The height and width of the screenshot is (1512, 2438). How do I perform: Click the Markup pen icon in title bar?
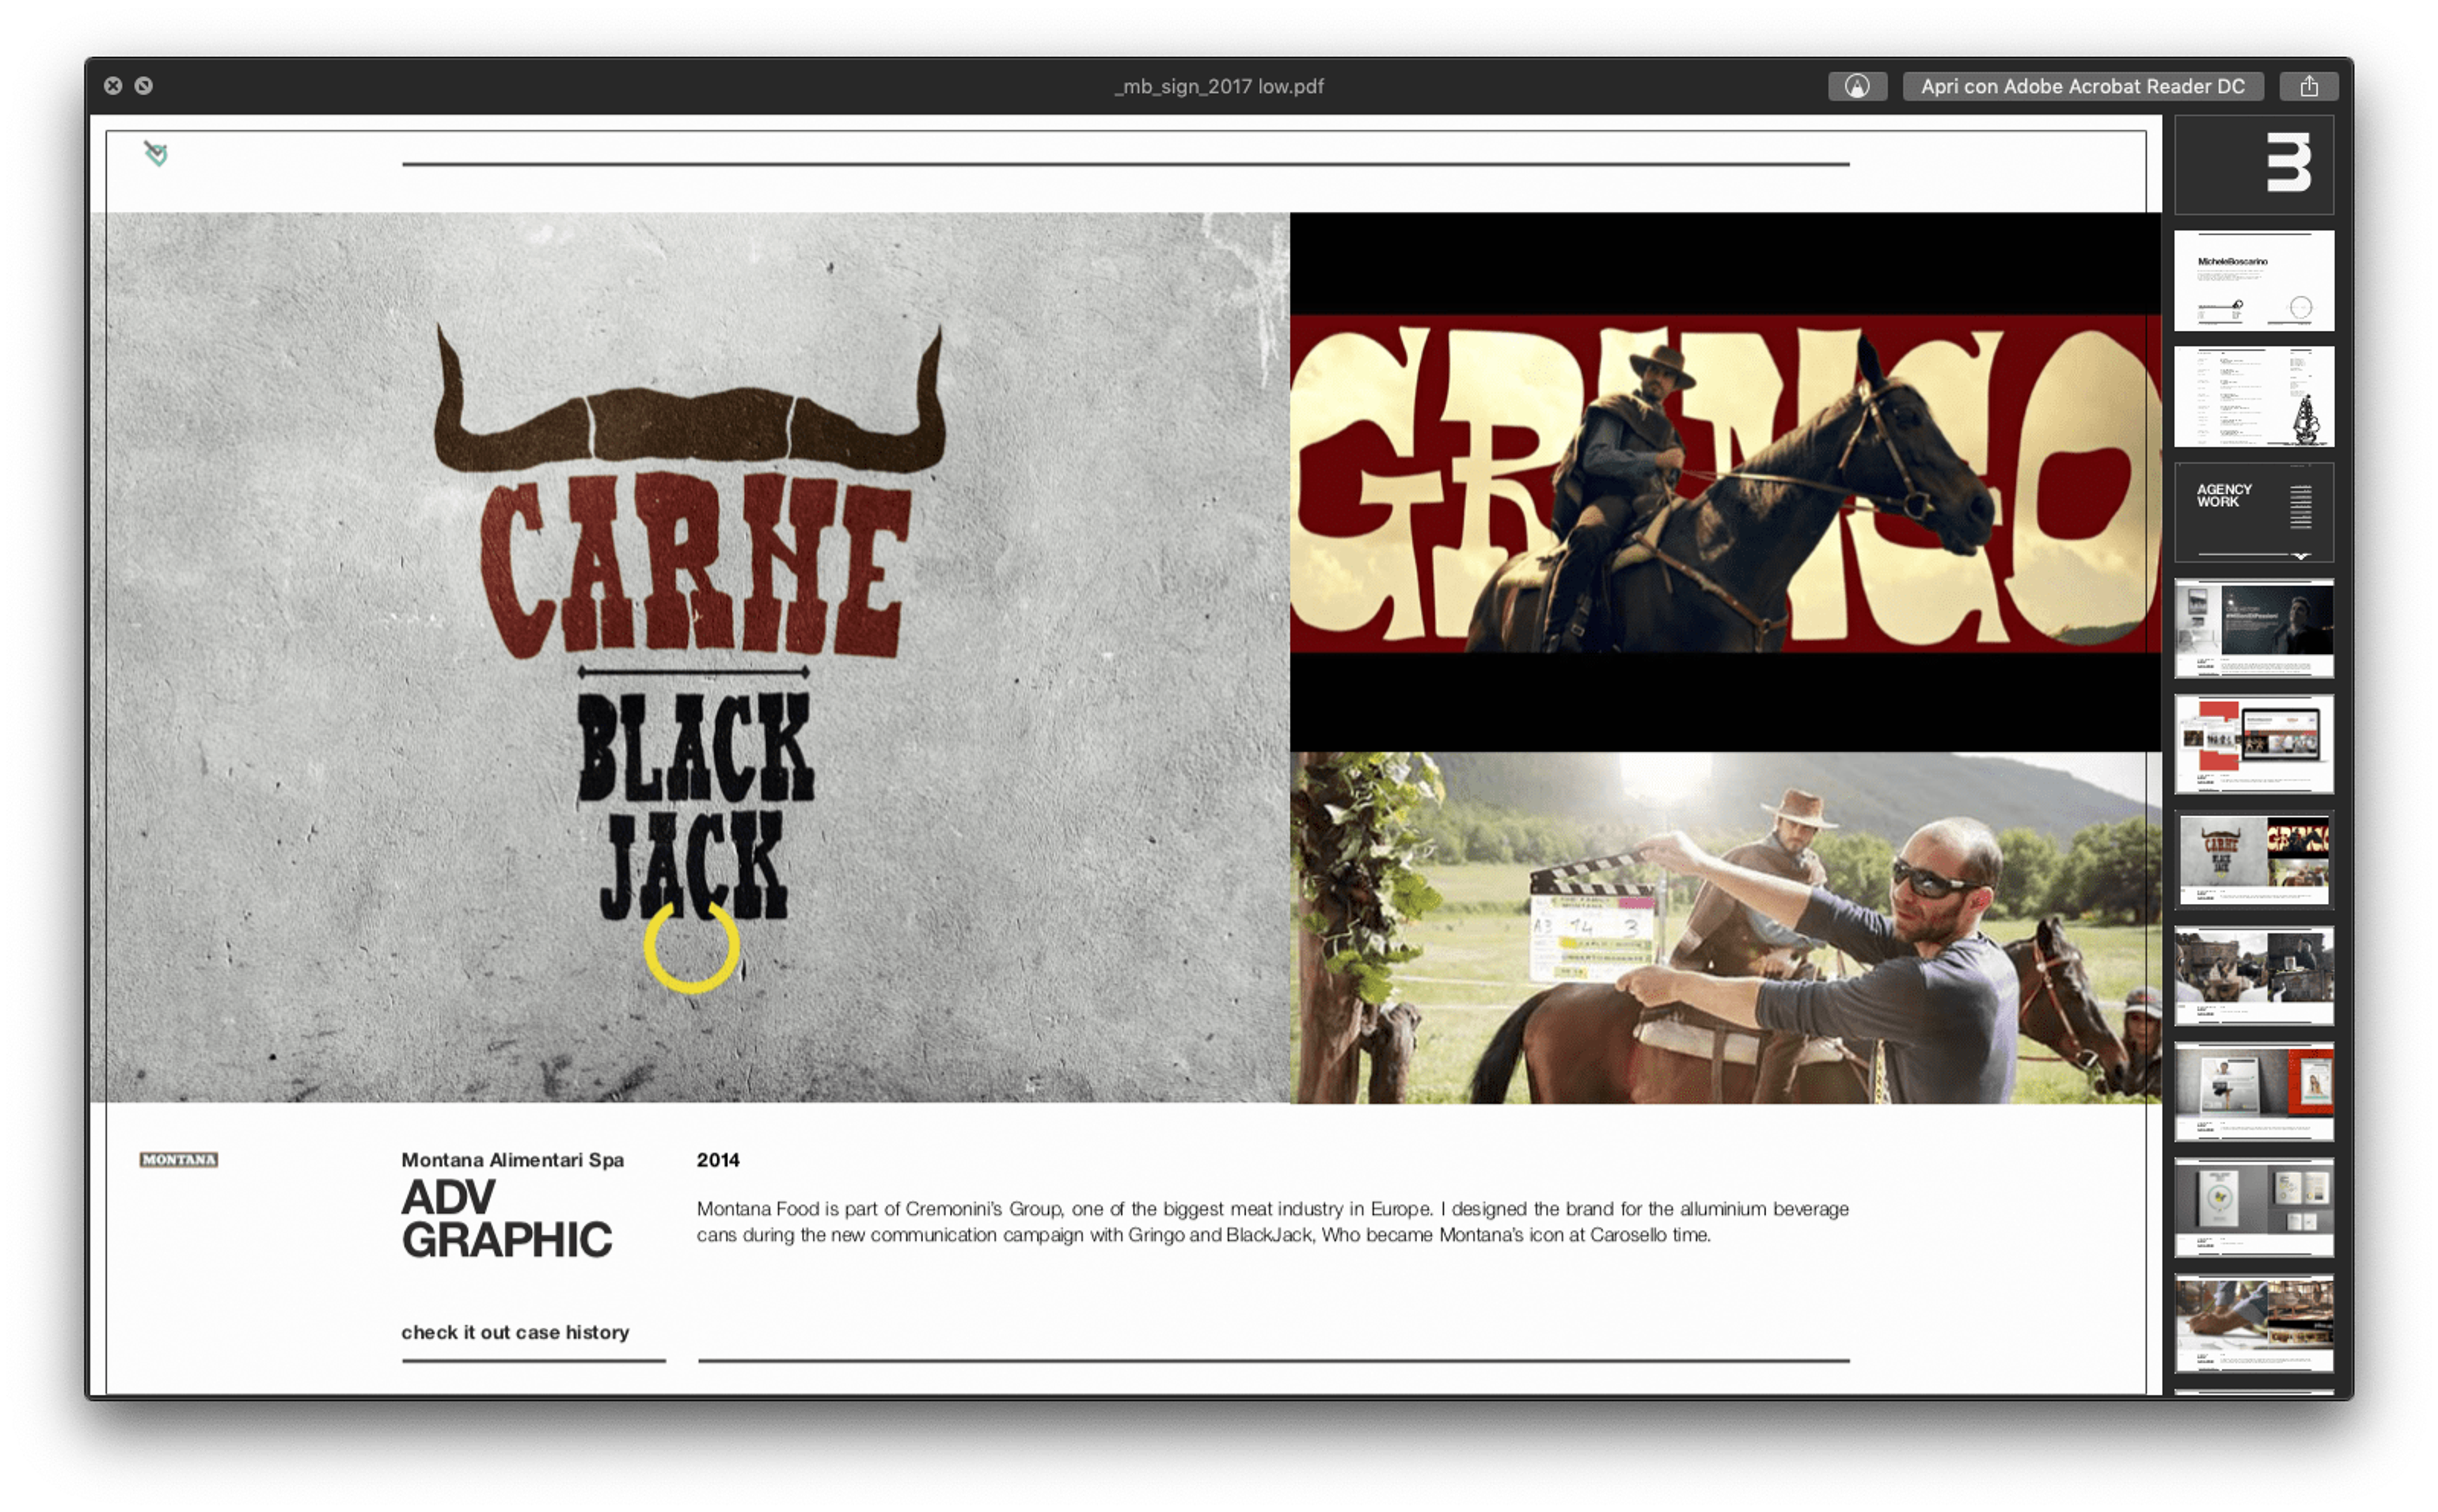pos(1857,86)
